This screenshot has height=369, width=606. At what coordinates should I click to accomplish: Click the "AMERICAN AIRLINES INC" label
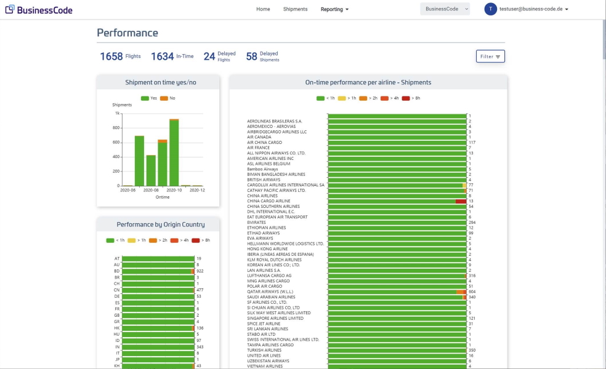[270, 159]
